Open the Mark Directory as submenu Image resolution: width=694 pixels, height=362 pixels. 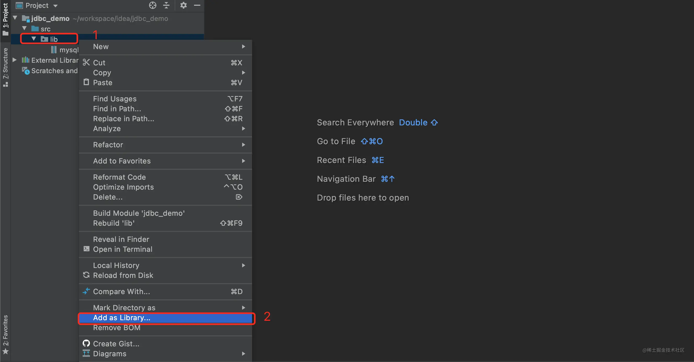(124, 308)
